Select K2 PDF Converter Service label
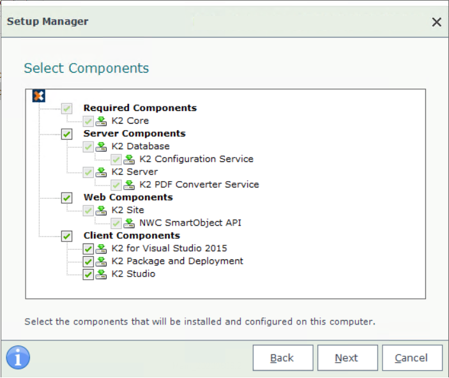449x378 pixels. coord(199,185)
